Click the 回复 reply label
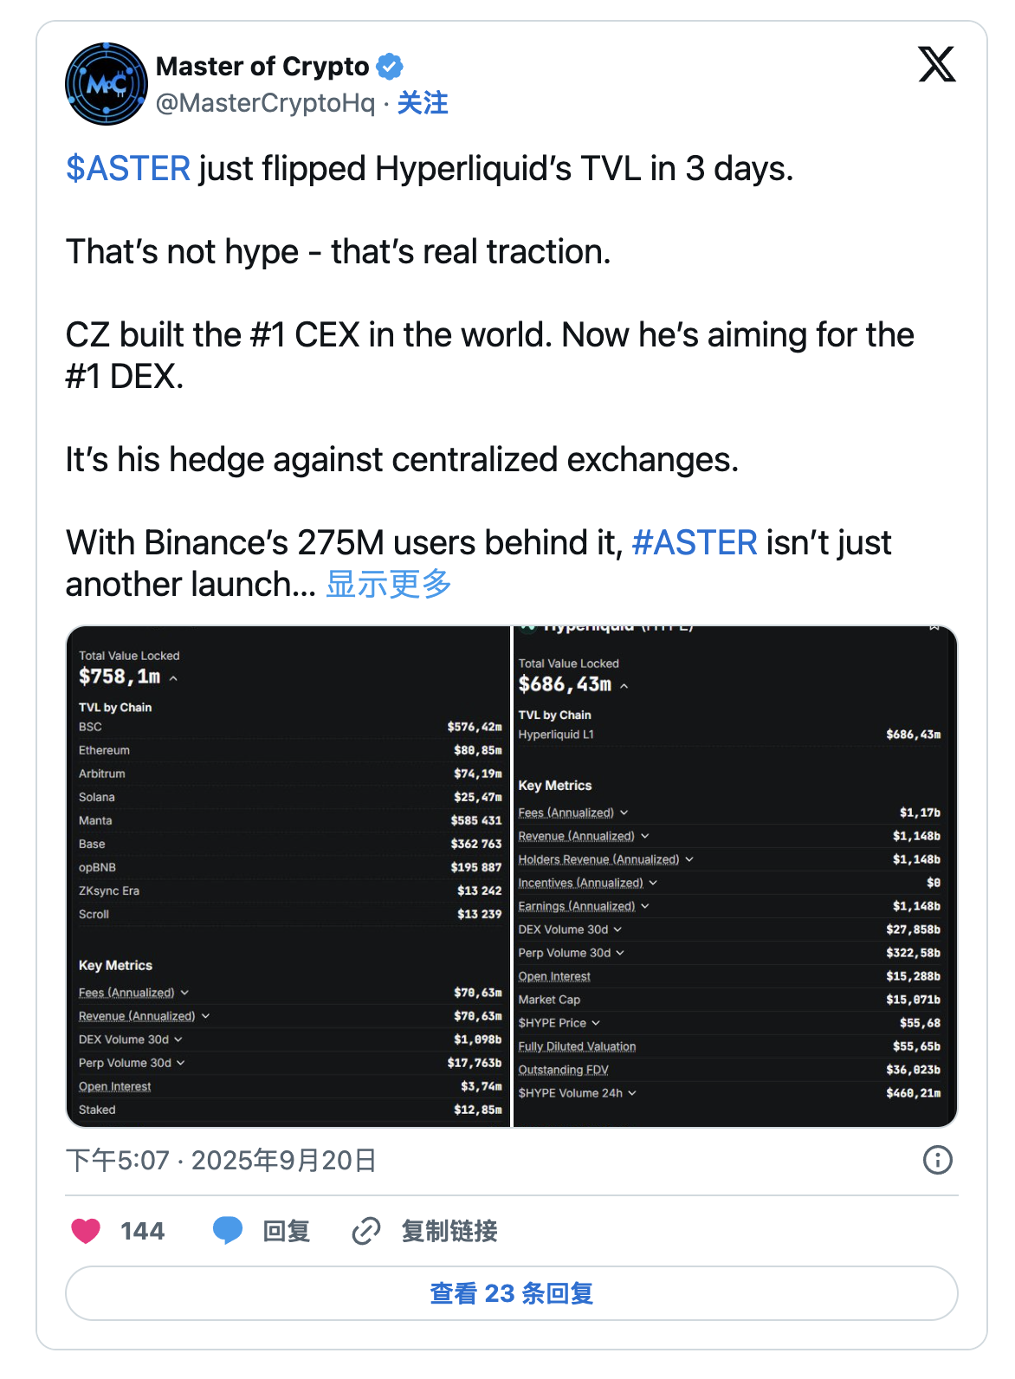The height and width of the screenshot is (1379, 1015). click(287, 1231)
